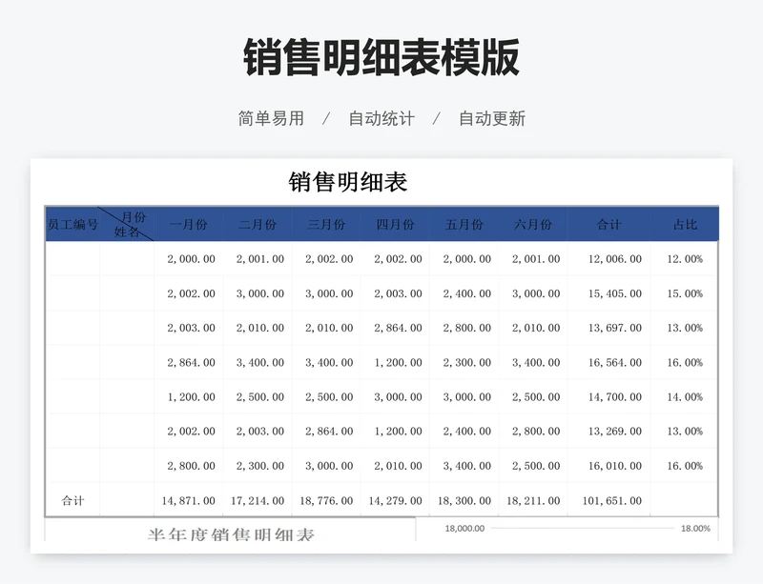Click the 合计 label in bottom row
763x584 pixels.
point(73,500)
